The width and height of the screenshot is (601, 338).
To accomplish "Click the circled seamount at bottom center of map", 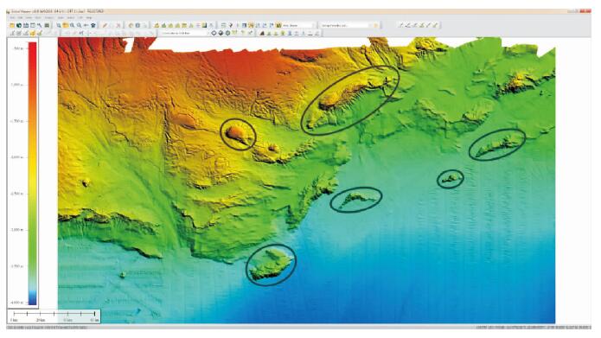I will click(271, 265).
